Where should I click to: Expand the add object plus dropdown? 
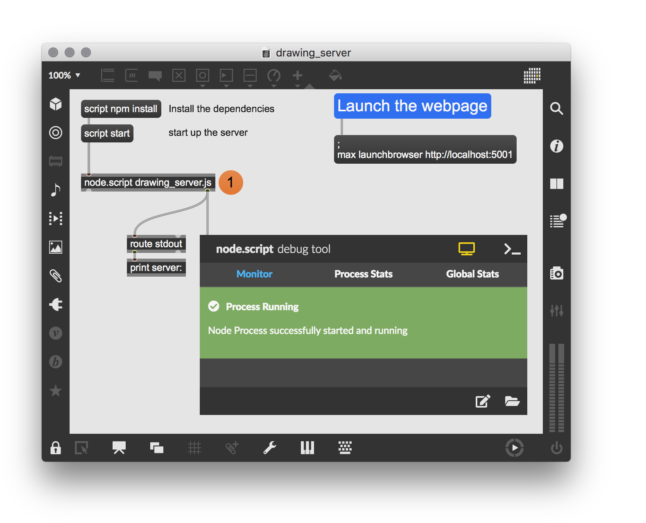click(x=298, y=86)
